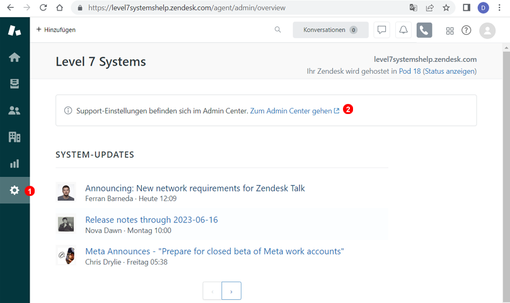Screen dimensions: 510x303
Task: Open the notifications bell
Action: pos(403,30)
